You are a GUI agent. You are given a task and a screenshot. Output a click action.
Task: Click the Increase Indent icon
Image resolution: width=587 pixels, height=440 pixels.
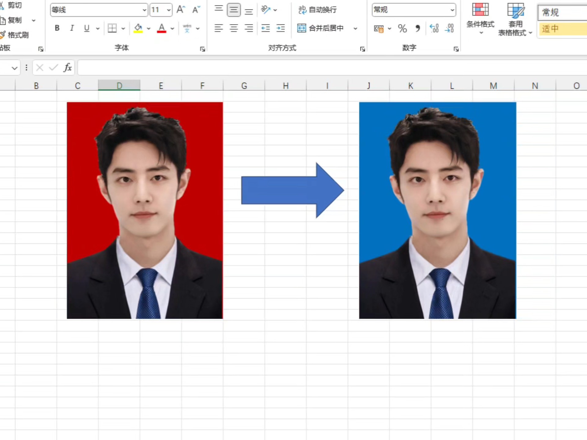pos(280,28)
